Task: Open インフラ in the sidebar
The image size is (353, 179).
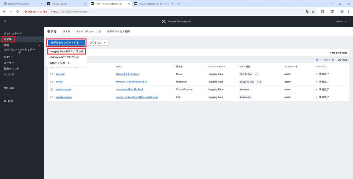Action: [9, 74]
